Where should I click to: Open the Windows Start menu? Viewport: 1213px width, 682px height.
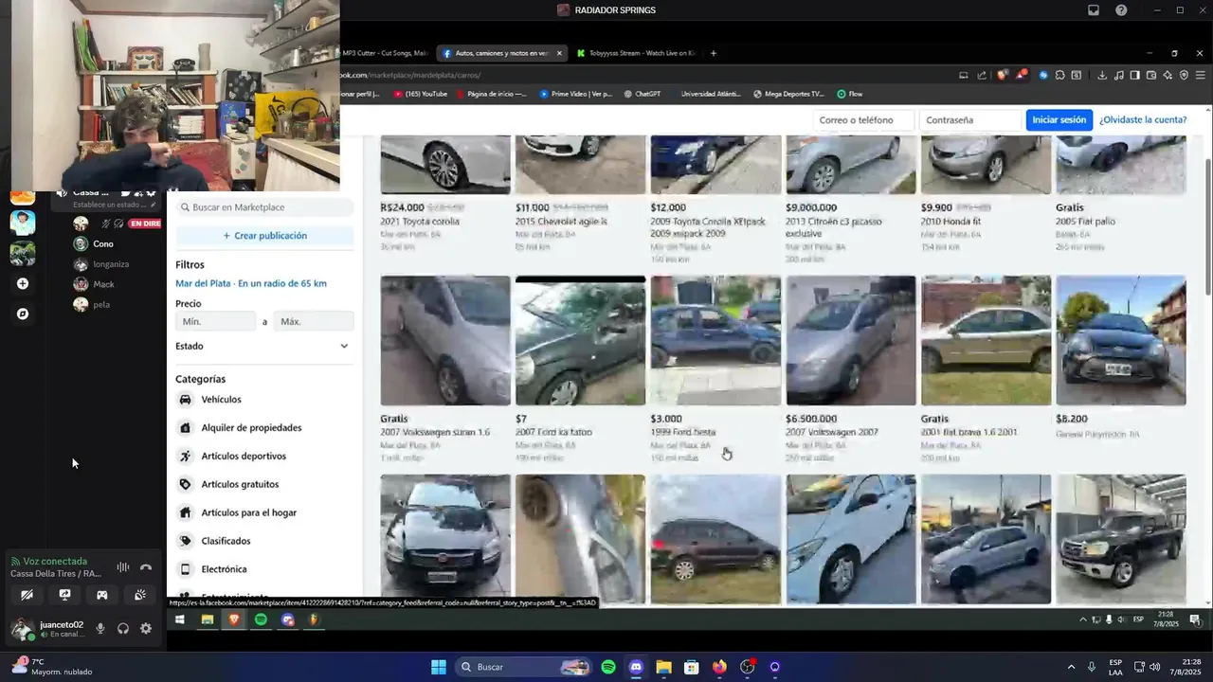(439, 667)
